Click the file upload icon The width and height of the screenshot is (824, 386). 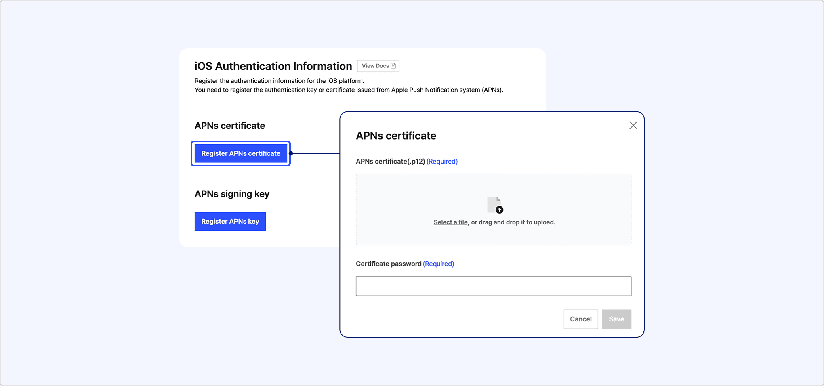click(x=495, y=205)
